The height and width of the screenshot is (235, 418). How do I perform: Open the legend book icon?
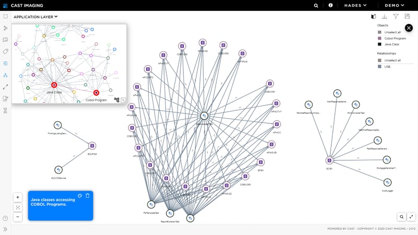373,17
